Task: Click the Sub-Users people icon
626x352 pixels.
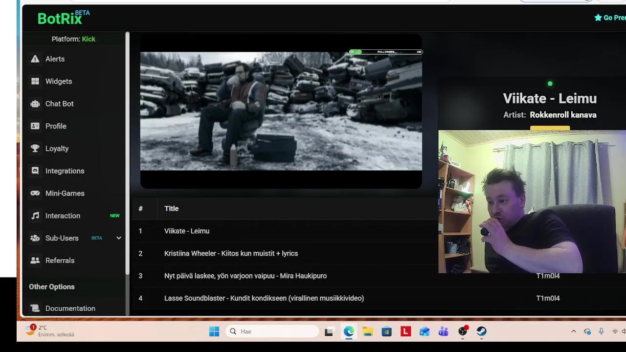Action: coord(35,238)
